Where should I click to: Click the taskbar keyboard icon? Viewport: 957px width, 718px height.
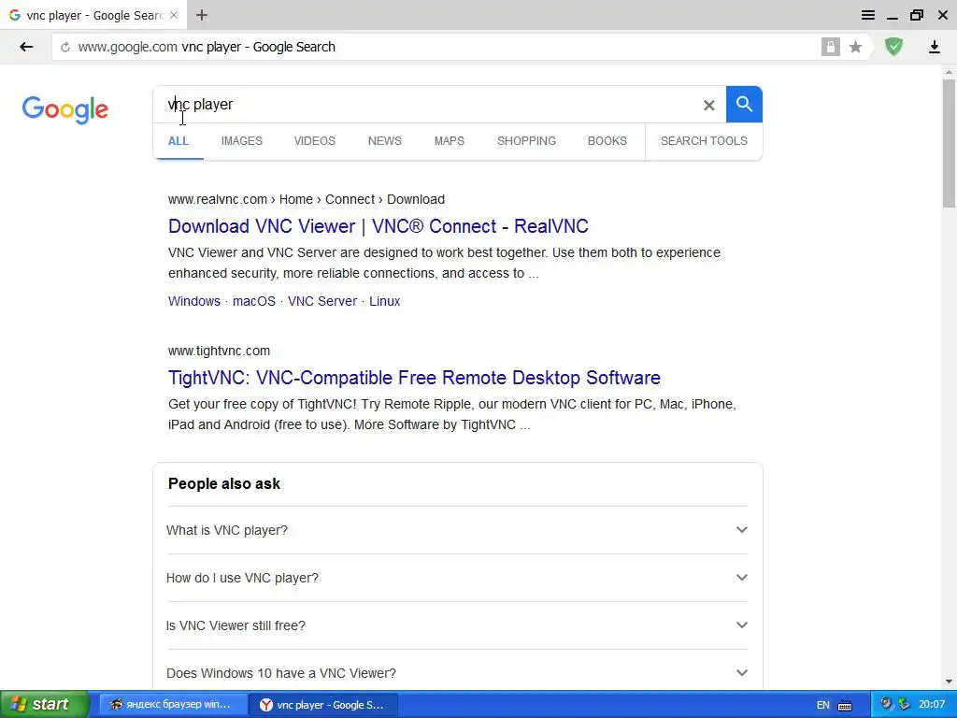click(x=845, y=705)
